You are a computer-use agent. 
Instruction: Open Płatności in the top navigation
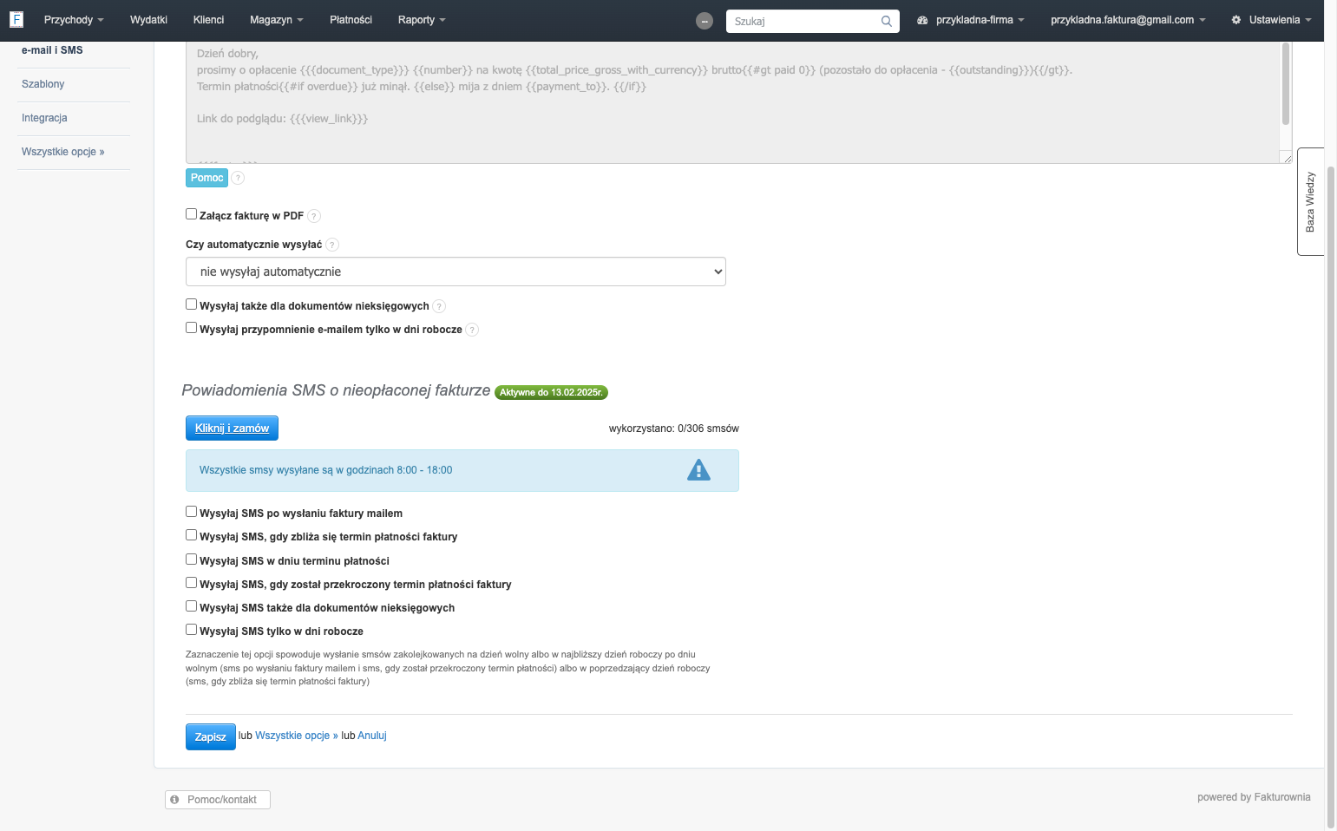click(351, 20)
